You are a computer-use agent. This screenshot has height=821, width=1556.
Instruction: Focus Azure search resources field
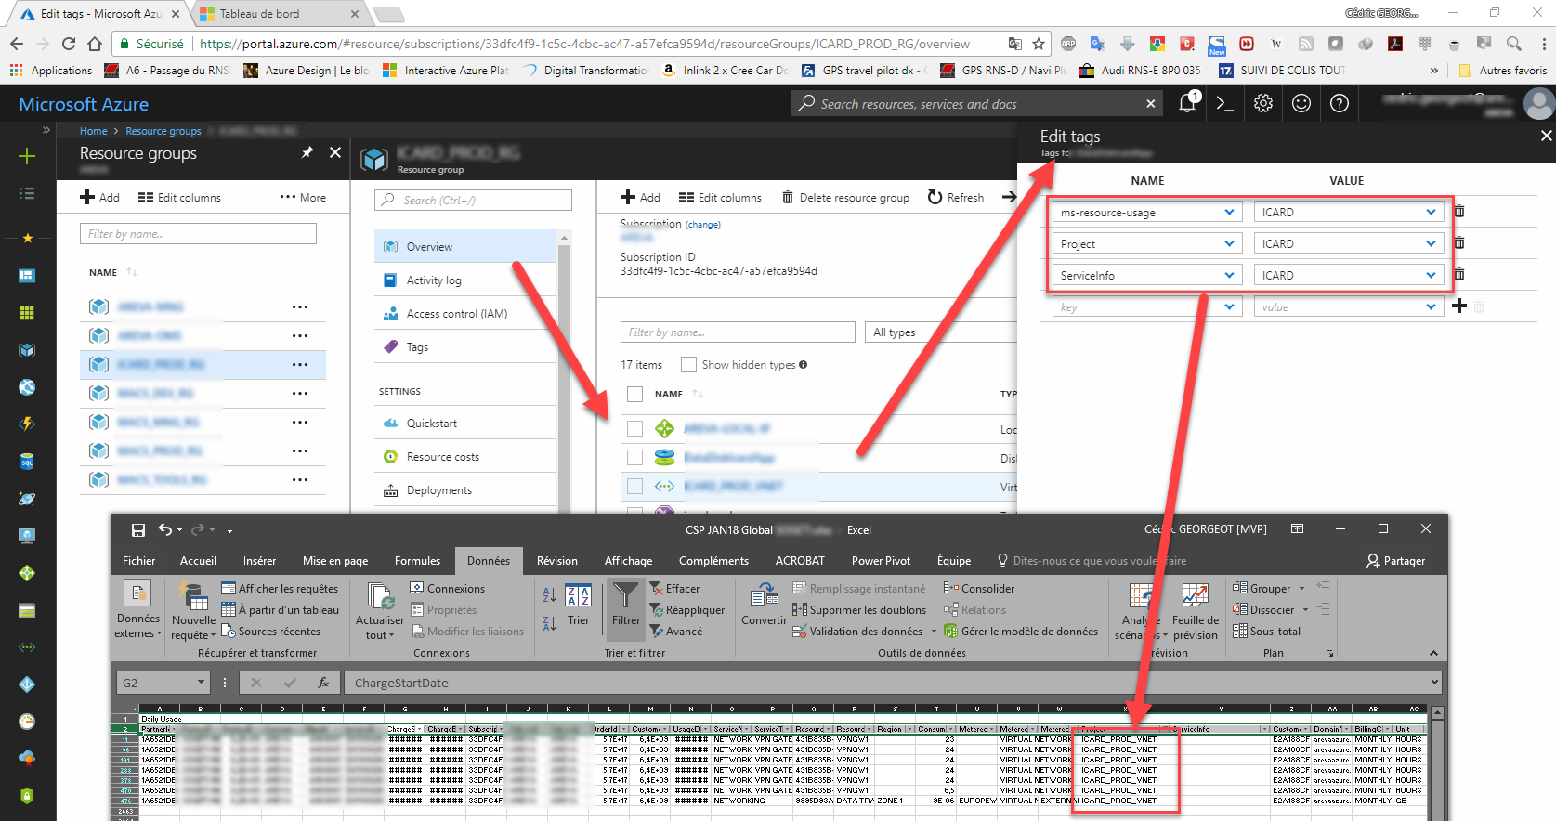(975, 104)
